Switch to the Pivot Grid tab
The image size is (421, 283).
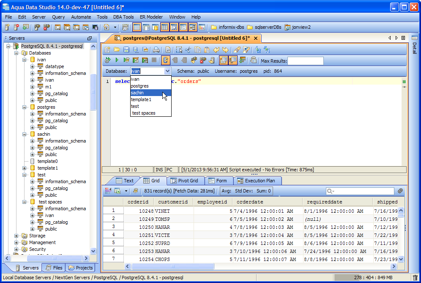(x=185, y=181)
